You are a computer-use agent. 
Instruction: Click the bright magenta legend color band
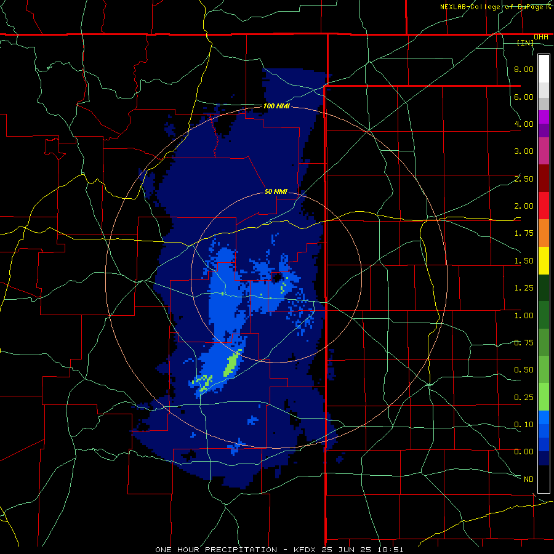pyautogui.click(x=544, y=117)
